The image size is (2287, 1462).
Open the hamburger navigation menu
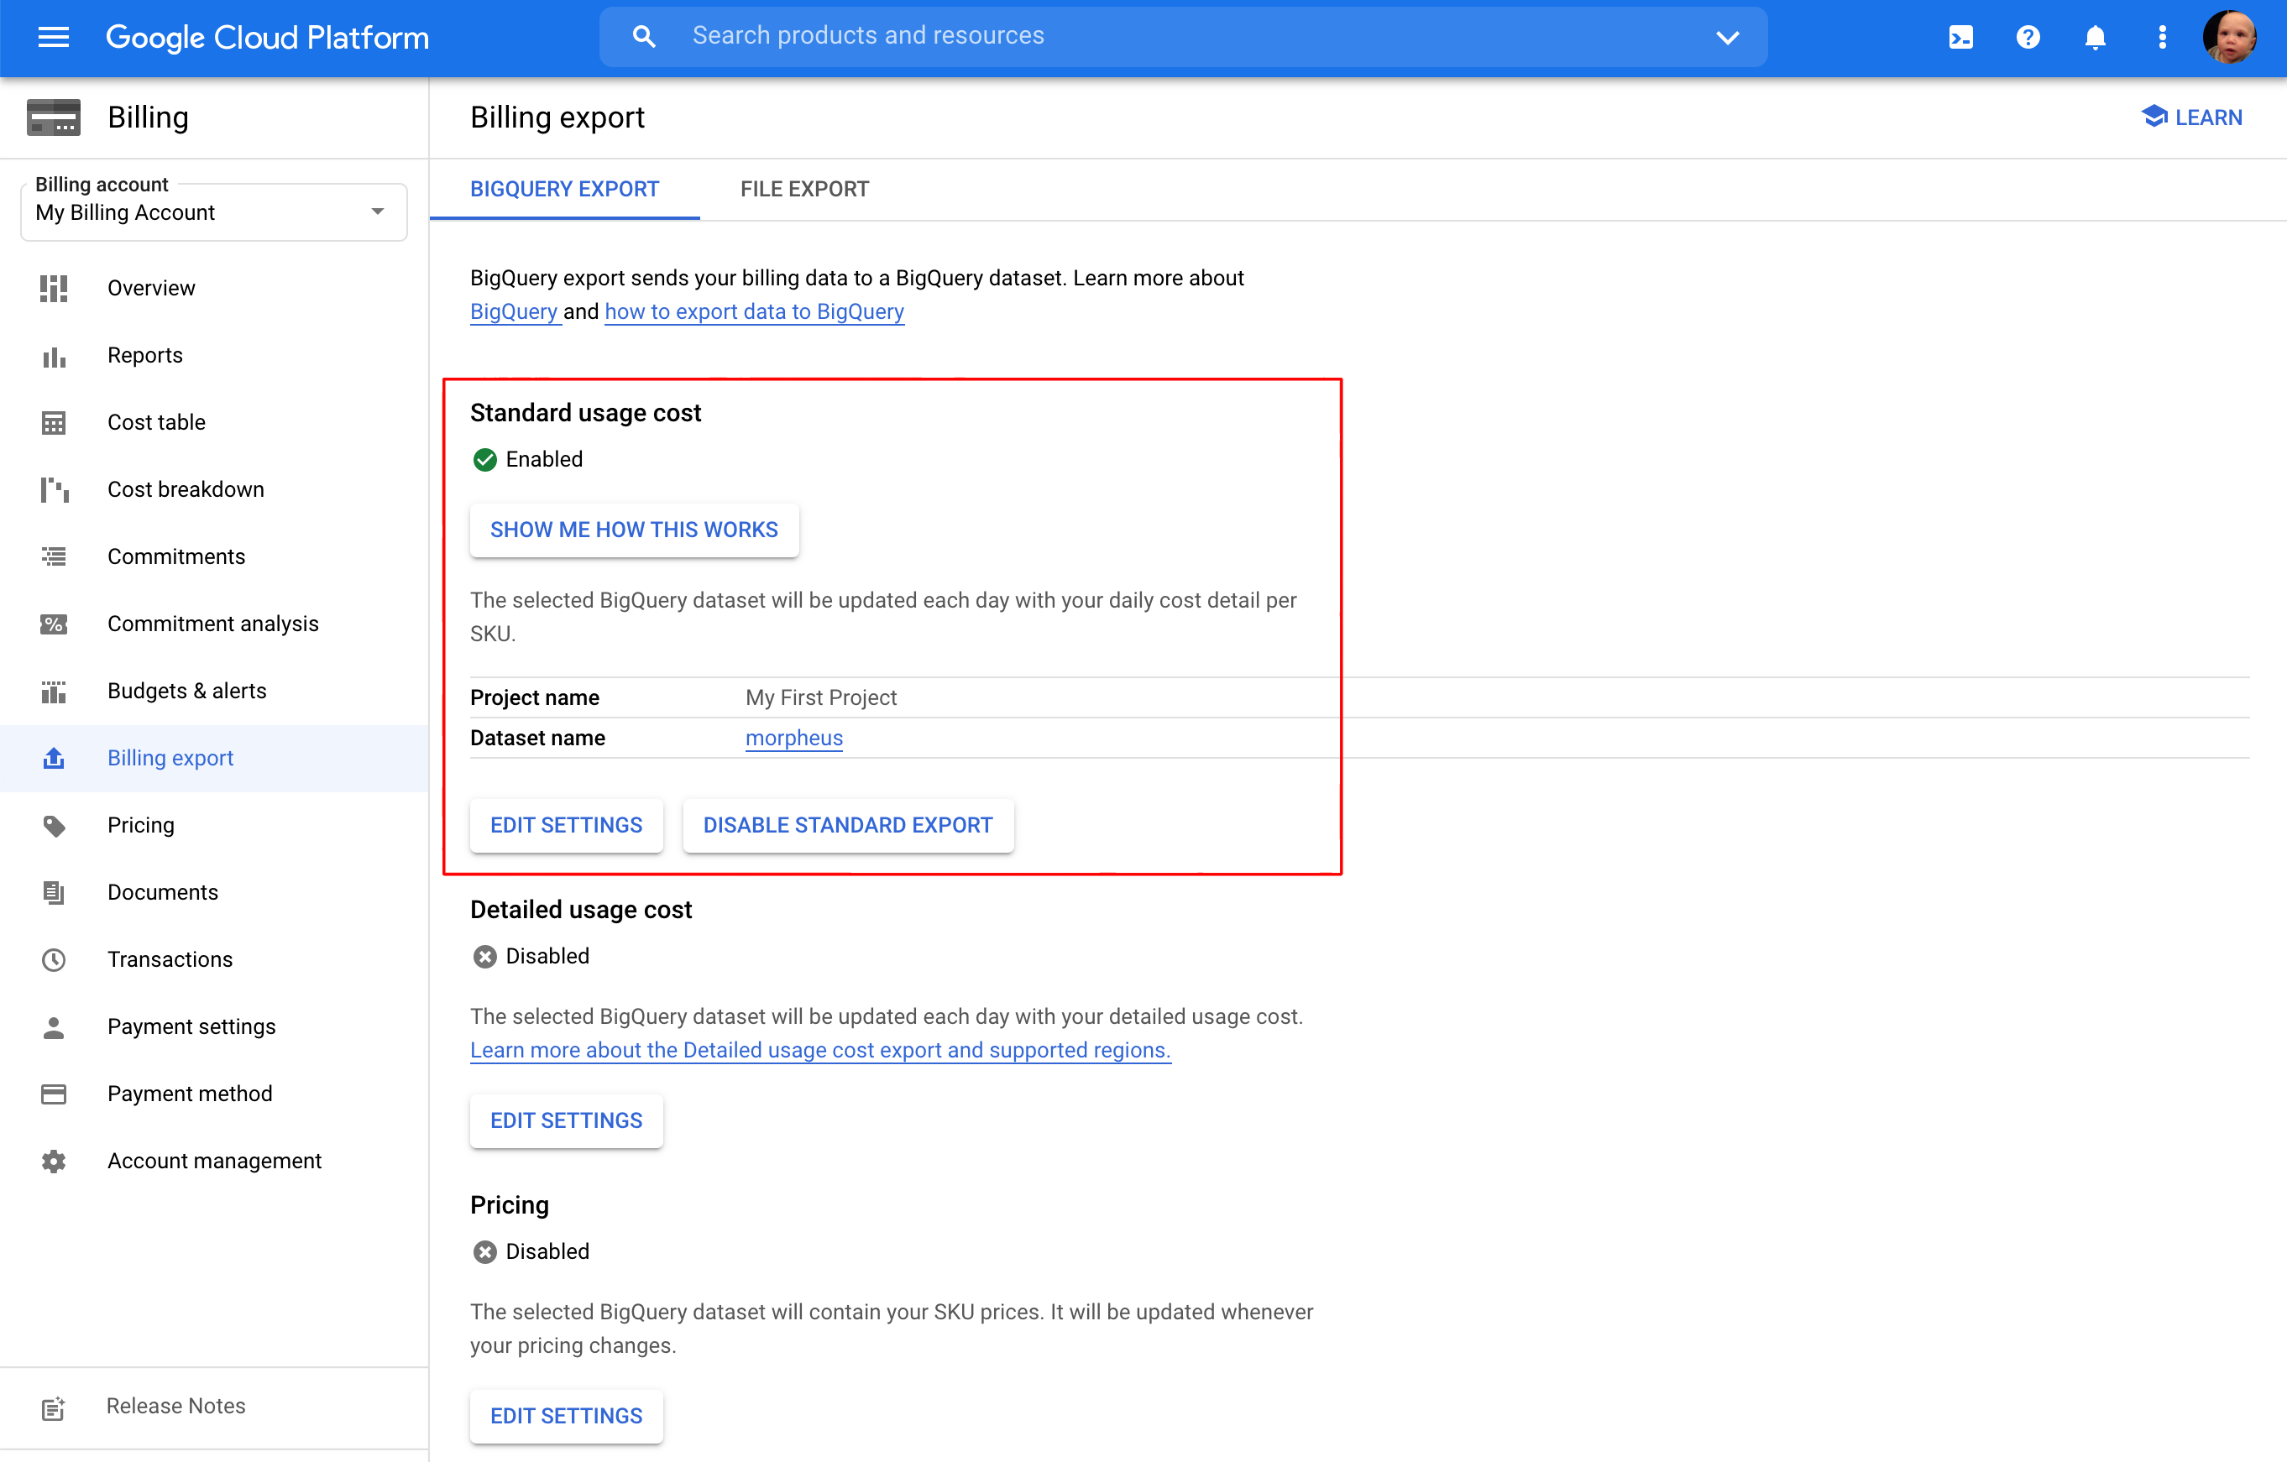point(53,37)
